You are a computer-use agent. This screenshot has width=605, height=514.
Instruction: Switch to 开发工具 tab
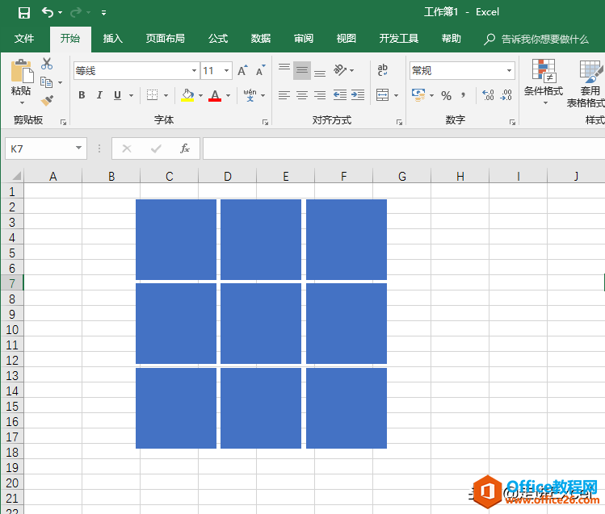point(398,39)
